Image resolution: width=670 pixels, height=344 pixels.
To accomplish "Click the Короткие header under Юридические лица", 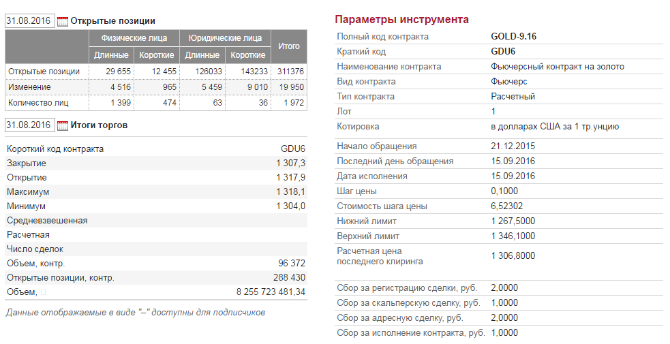I will pos(248,55).
